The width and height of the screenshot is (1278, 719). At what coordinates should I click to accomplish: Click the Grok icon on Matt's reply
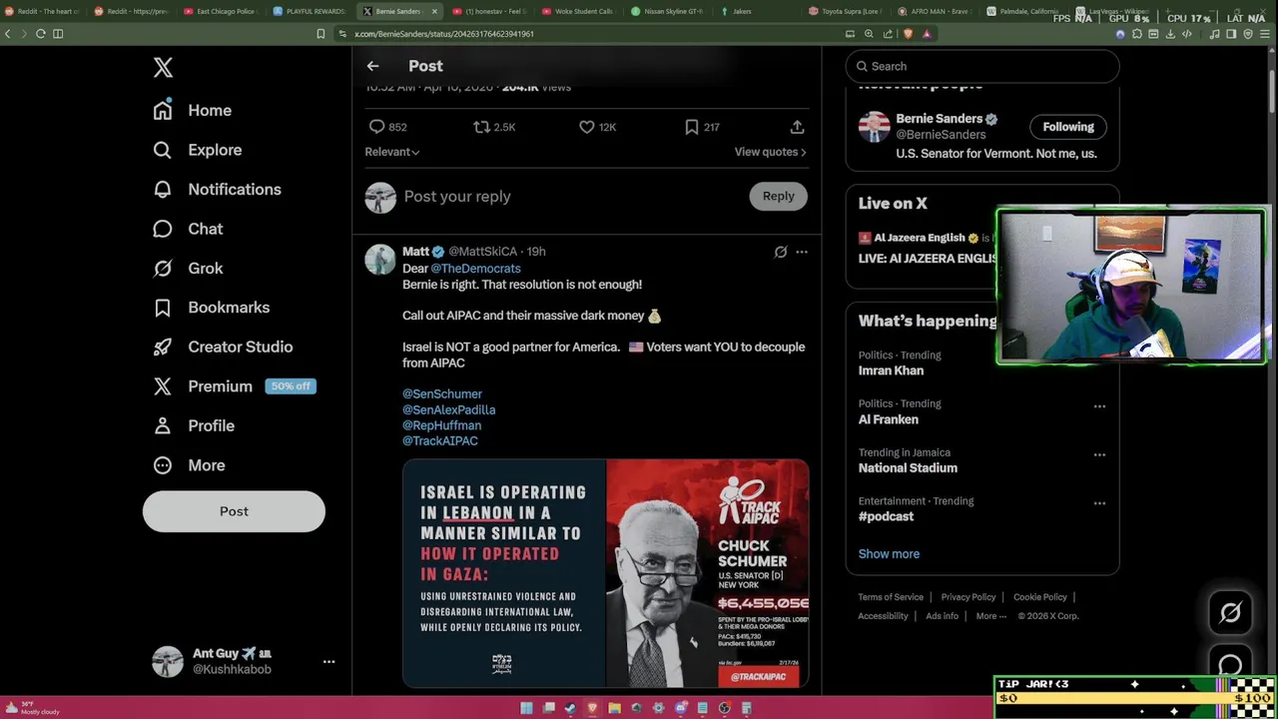coord(781,252)
